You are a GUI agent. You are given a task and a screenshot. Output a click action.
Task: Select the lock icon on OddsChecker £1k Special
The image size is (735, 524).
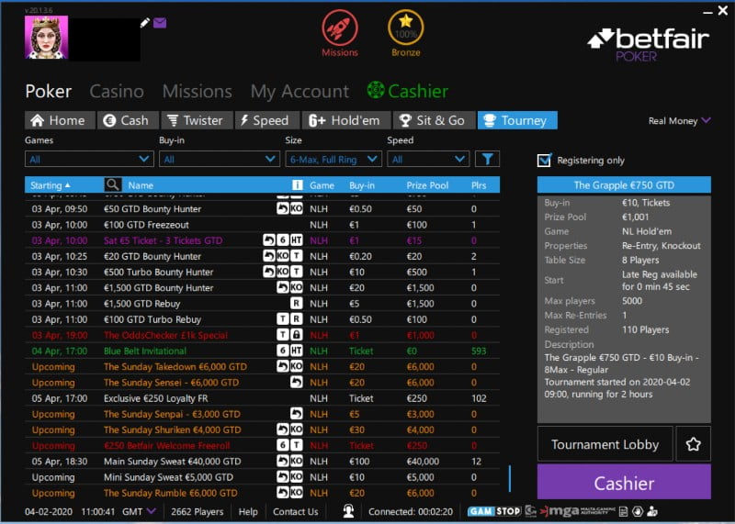296,335
